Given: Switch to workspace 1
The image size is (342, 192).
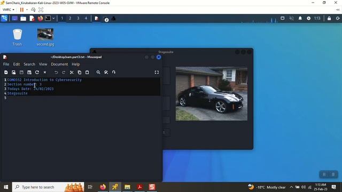Looking at the screenshot, I should (x=62, y=19).
